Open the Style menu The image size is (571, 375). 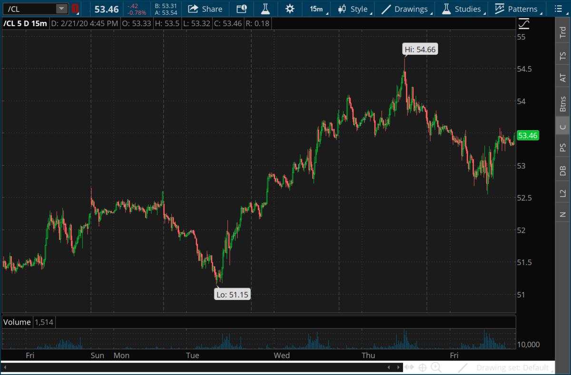click(x=354, y=9)
